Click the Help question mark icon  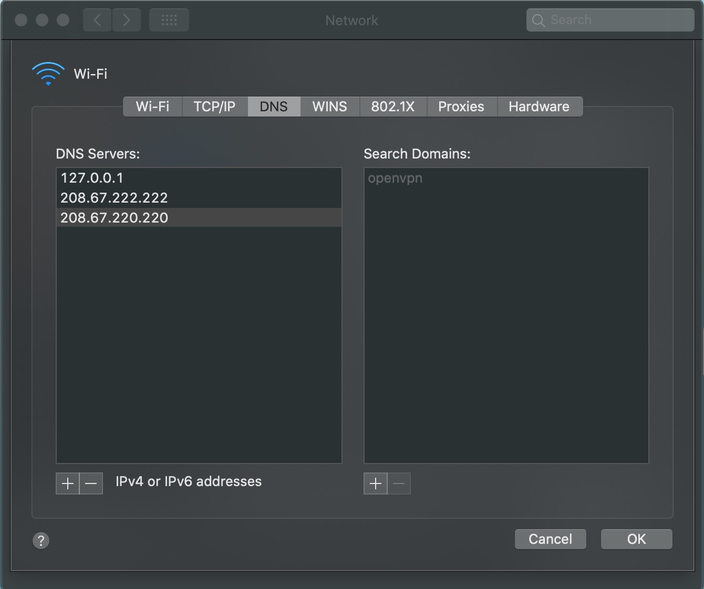41,540
